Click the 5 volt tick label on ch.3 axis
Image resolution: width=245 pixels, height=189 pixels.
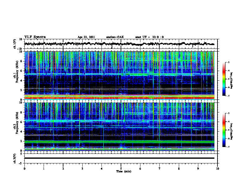pyautogui.click(x=22, y=154)
